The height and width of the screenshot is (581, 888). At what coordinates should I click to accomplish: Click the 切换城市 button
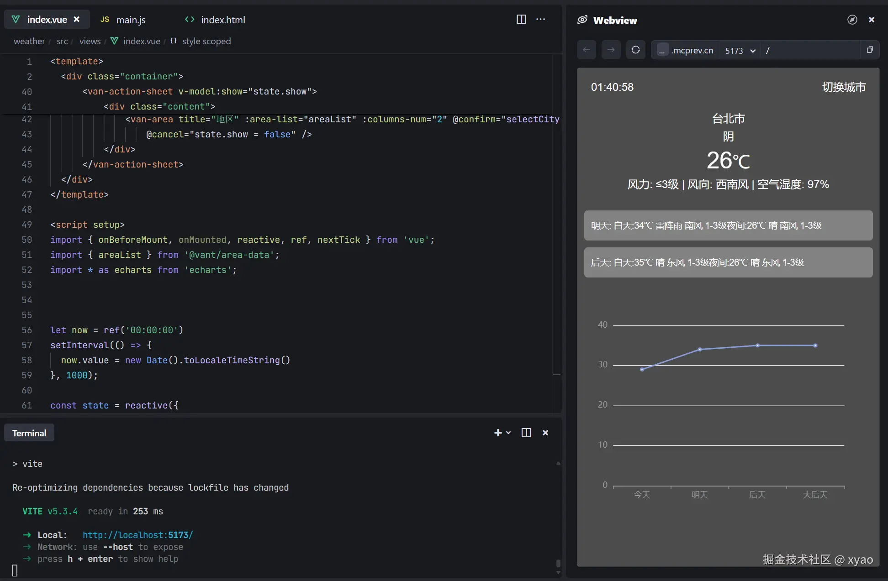(844, 87)
